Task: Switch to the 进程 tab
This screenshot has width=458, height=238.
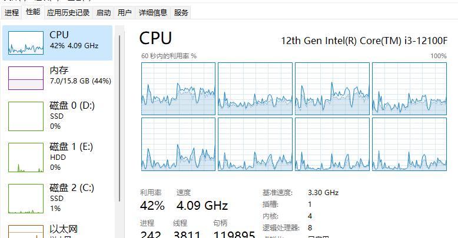Action: pos(12,12)
